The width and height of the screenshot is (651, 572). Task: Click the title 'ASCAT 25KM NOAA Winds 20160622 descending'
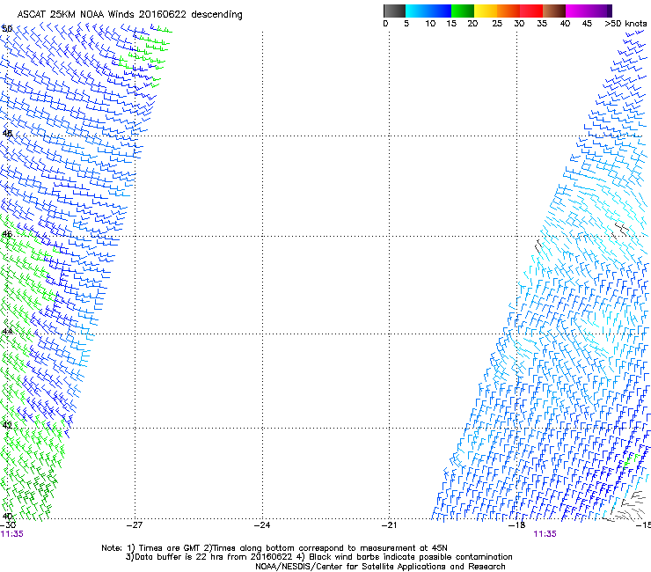pos(129,14)
